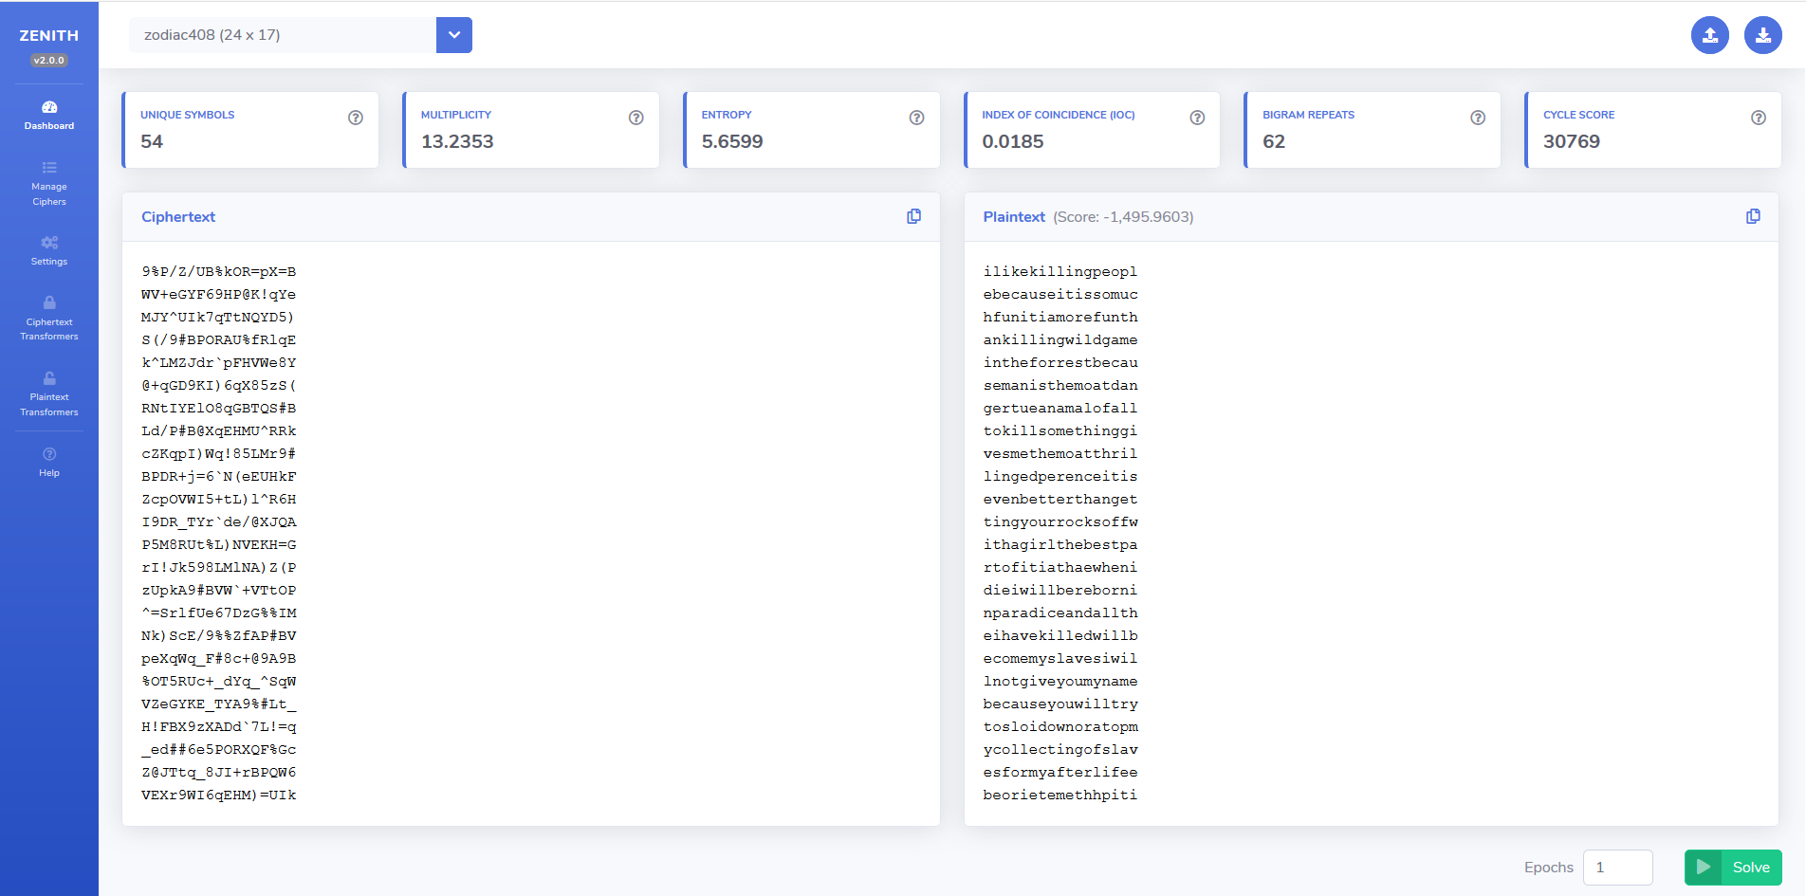Click the CYCLE SCORE card title
The image size is (1806, 896).
tap(1579, 115)
